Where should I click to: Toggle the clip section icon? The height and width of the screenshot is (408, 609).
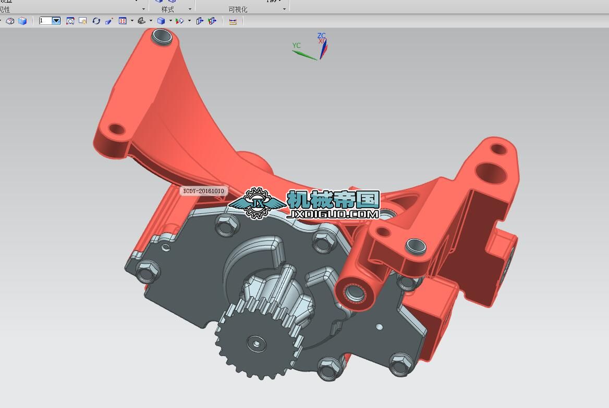tap(212, 21)
